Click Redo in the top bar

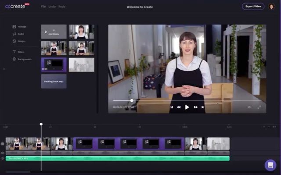coord(62,7)
